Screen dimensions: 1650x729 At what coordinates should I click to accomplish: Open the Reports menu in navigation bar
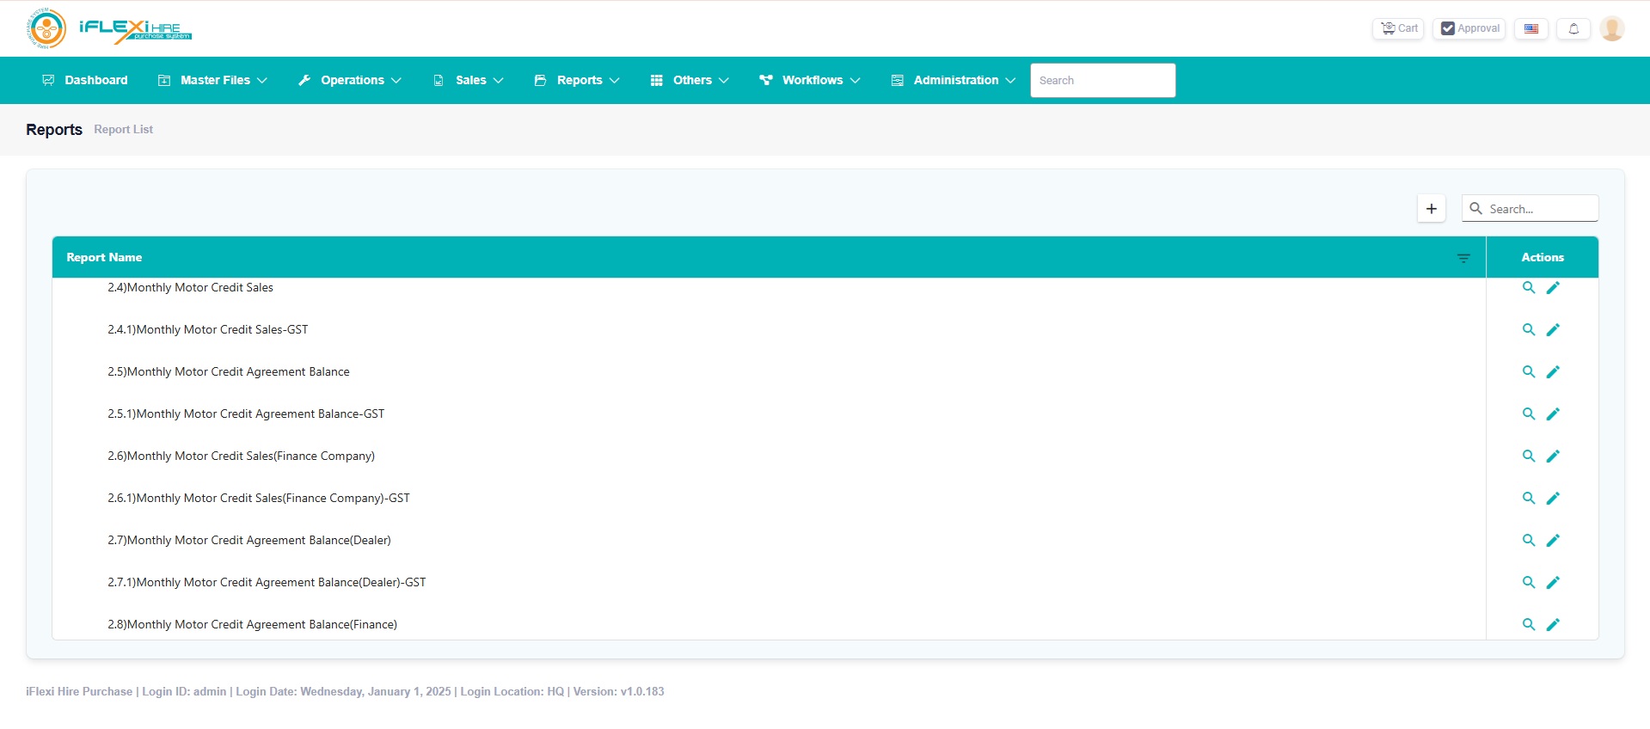click(x=577, y=80)
